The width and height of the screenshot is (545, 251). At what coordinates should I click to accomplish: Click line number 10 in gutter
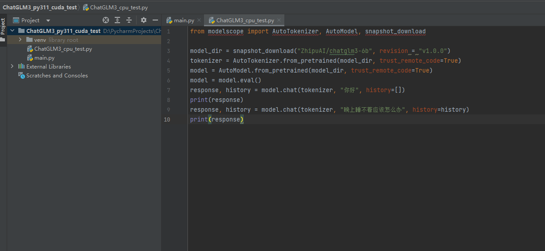coord(167,119)
